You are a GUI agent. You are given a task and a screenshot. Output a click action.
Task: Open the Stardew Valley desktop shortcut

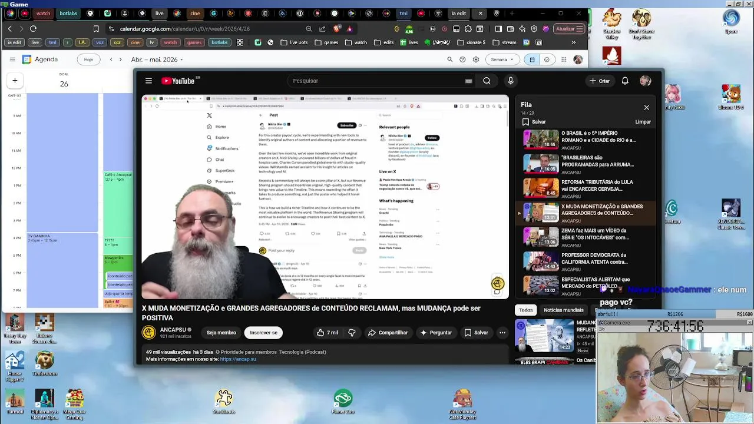[x=612, y=25]
